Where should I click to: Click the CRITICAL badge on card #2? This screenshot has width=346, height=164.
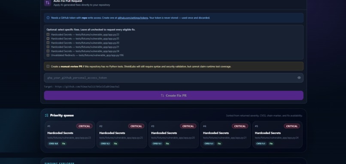[136, 126]
